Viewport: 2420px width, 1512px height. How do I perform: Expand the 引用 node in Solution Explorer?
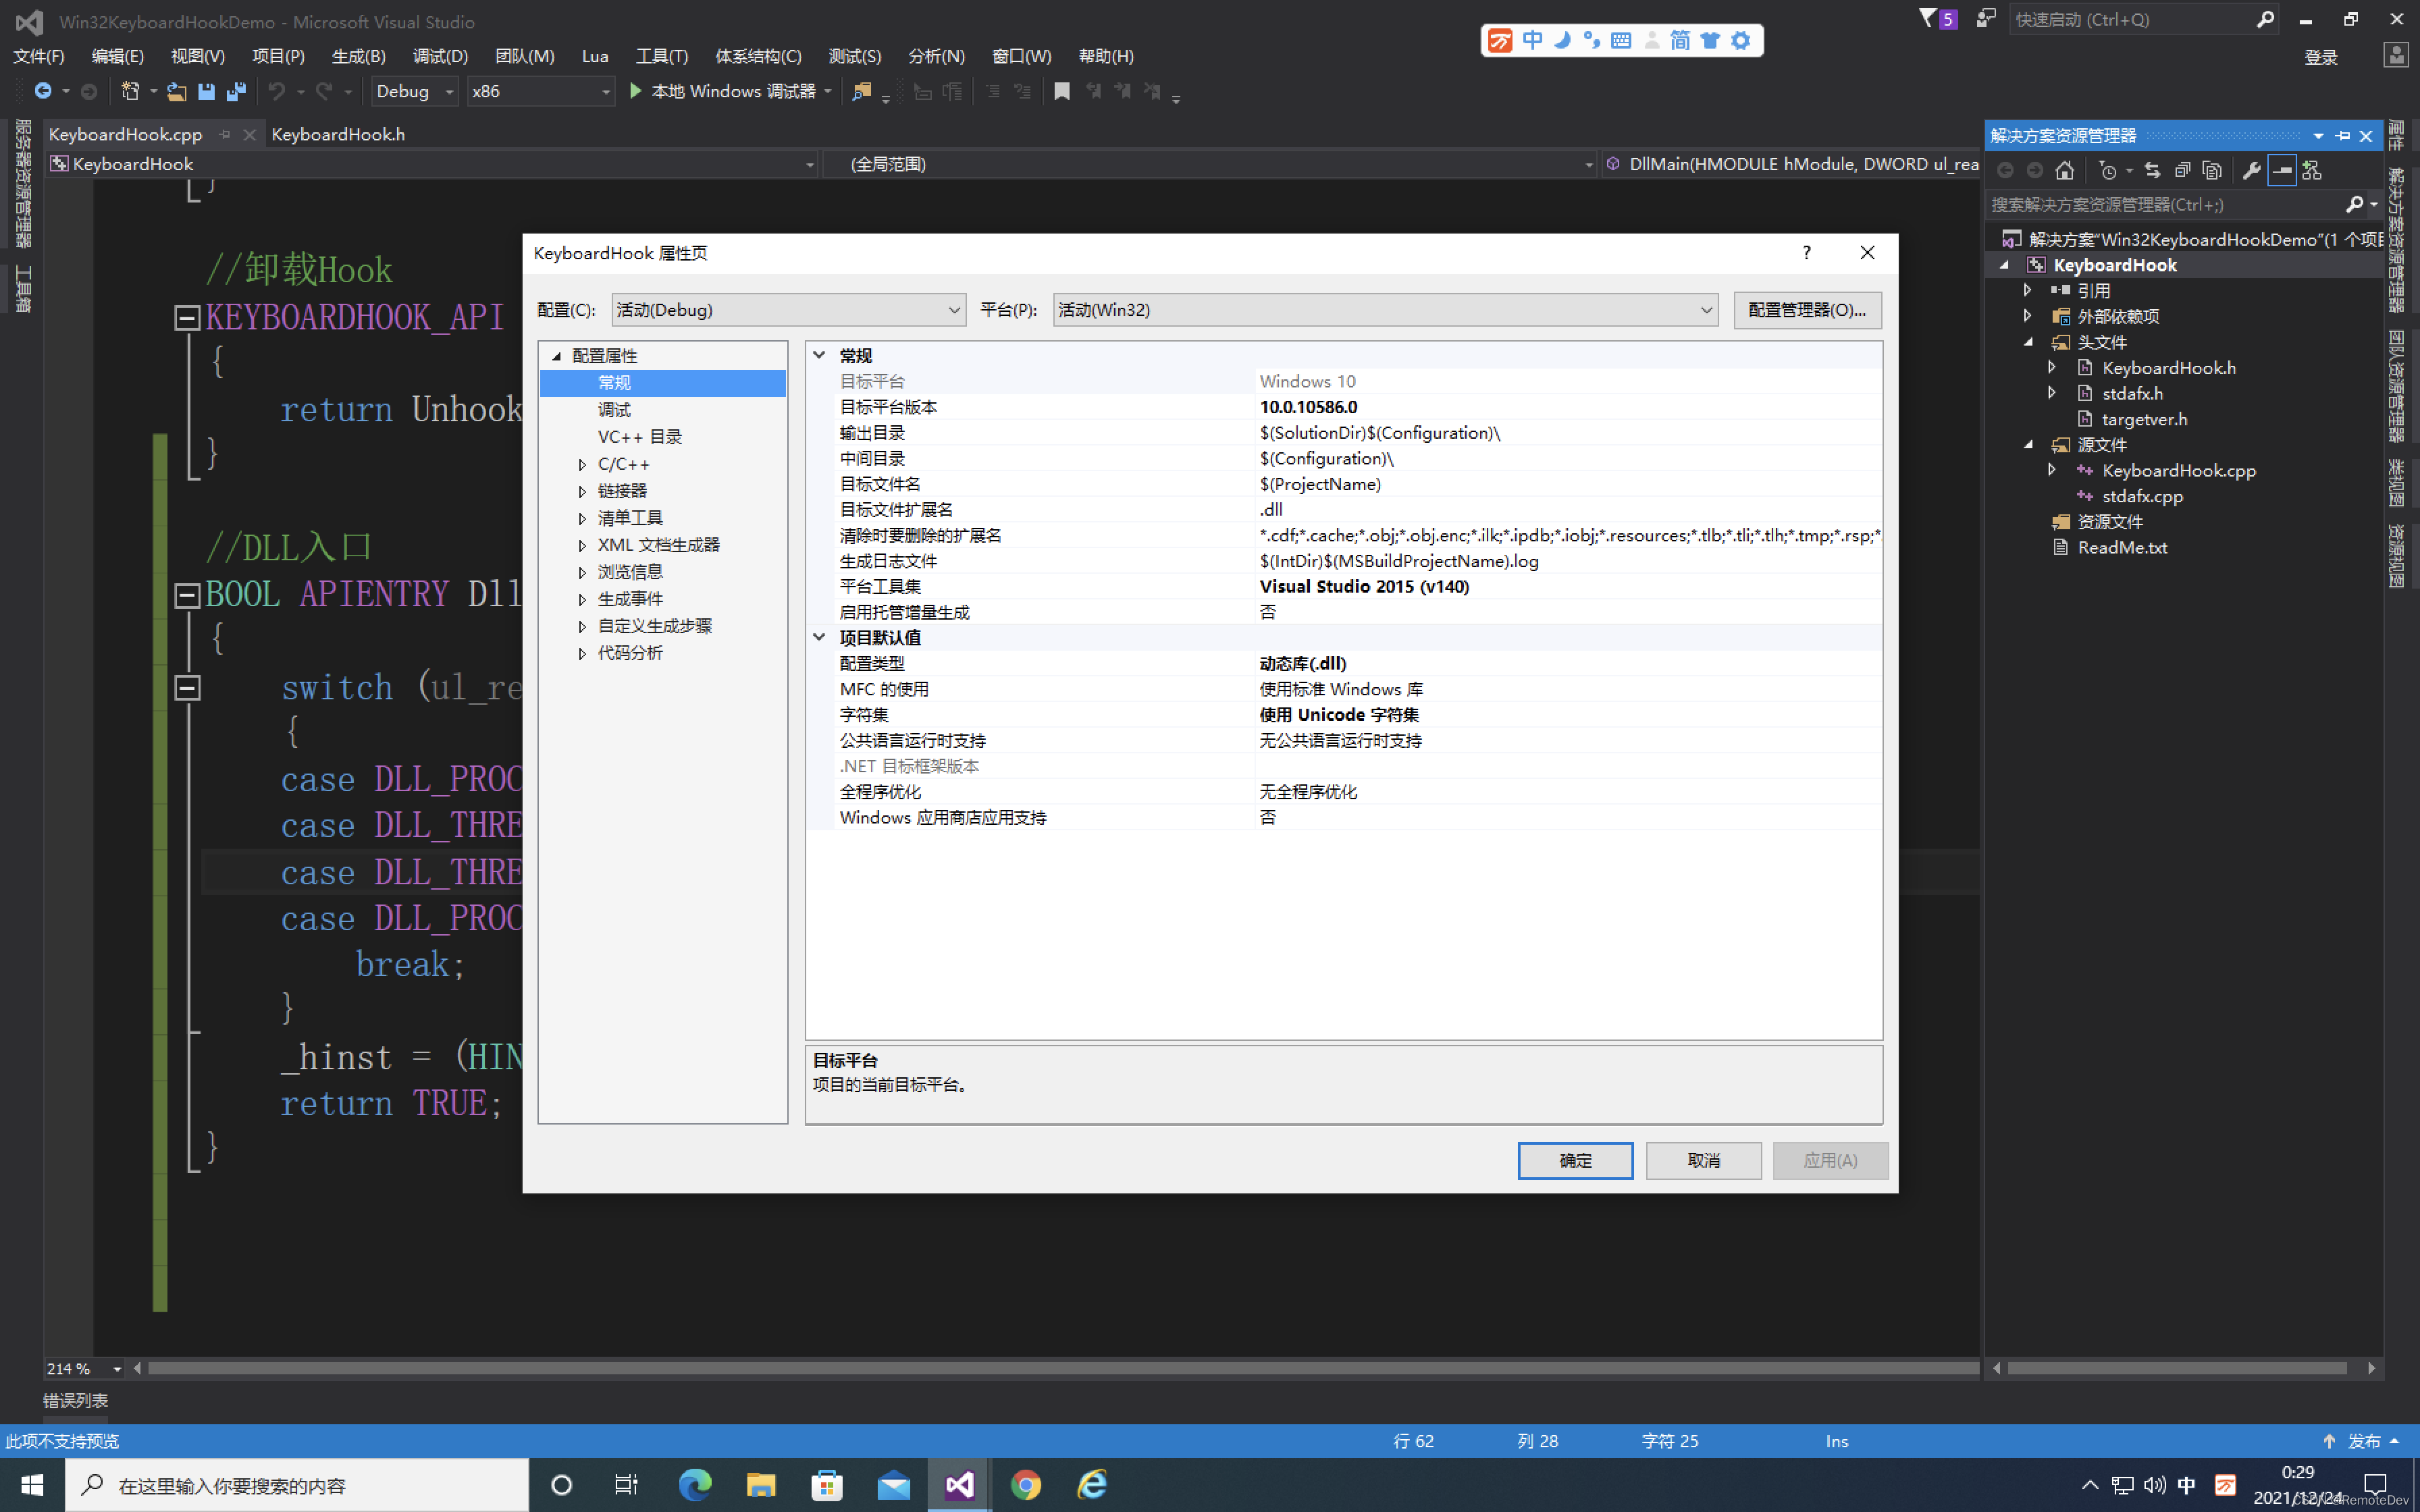click(x=2027, y=290)
